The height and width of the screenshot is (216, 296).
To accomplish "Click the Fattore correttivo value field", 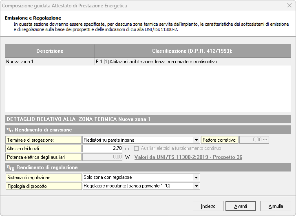I will (x=251, y=140).
